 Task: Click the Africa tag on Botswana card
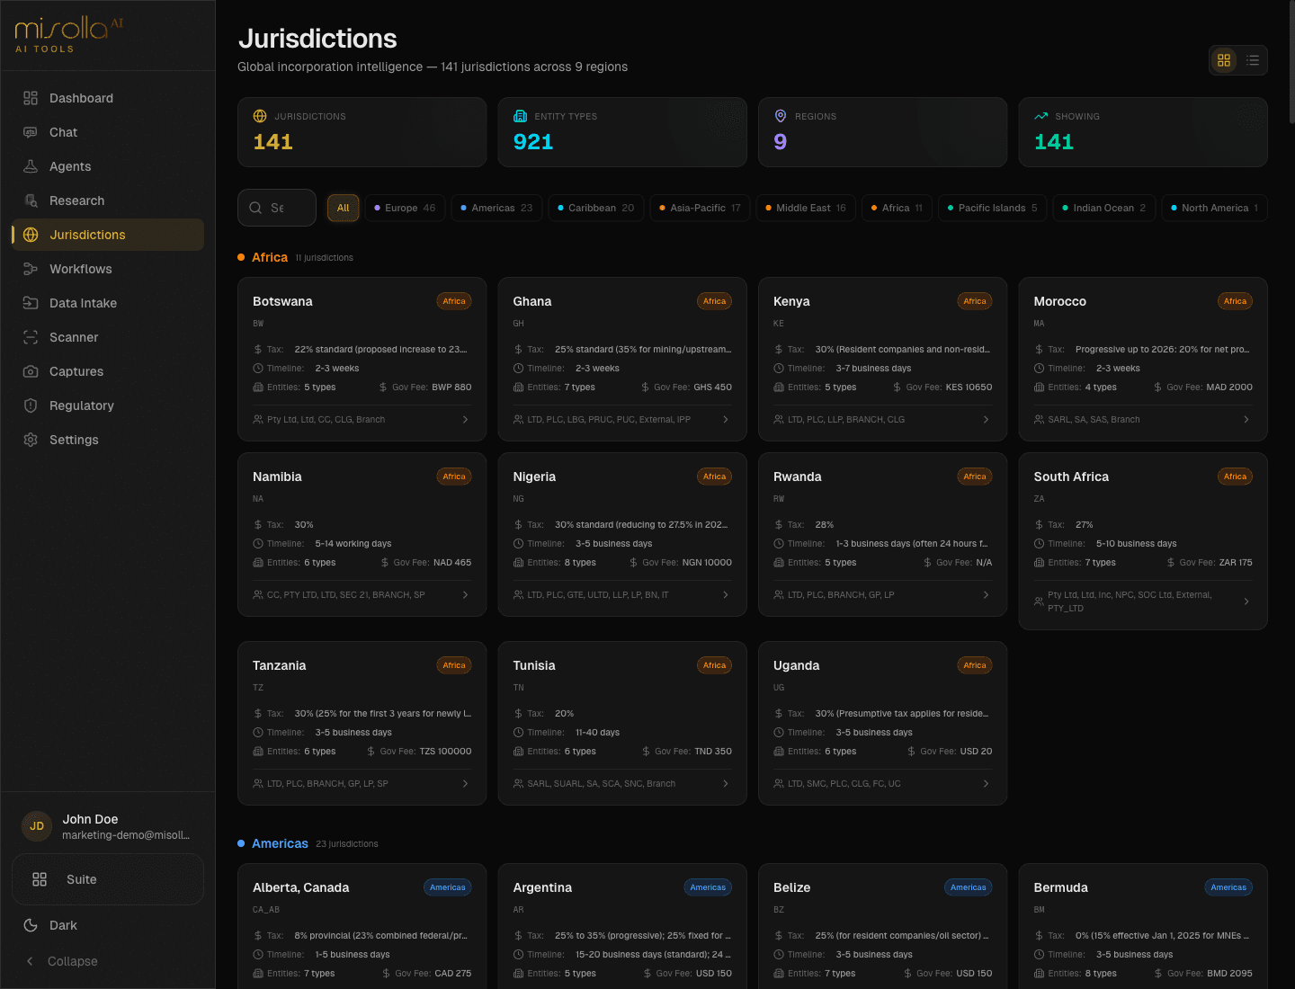tap(454, 301)
